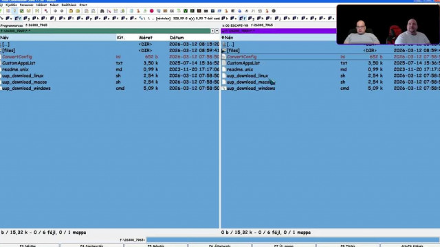This screenshot has height=247, width=440.
Task: Click F7 Új mappa button
Action: pyautogui.click(x=284, y=246)
